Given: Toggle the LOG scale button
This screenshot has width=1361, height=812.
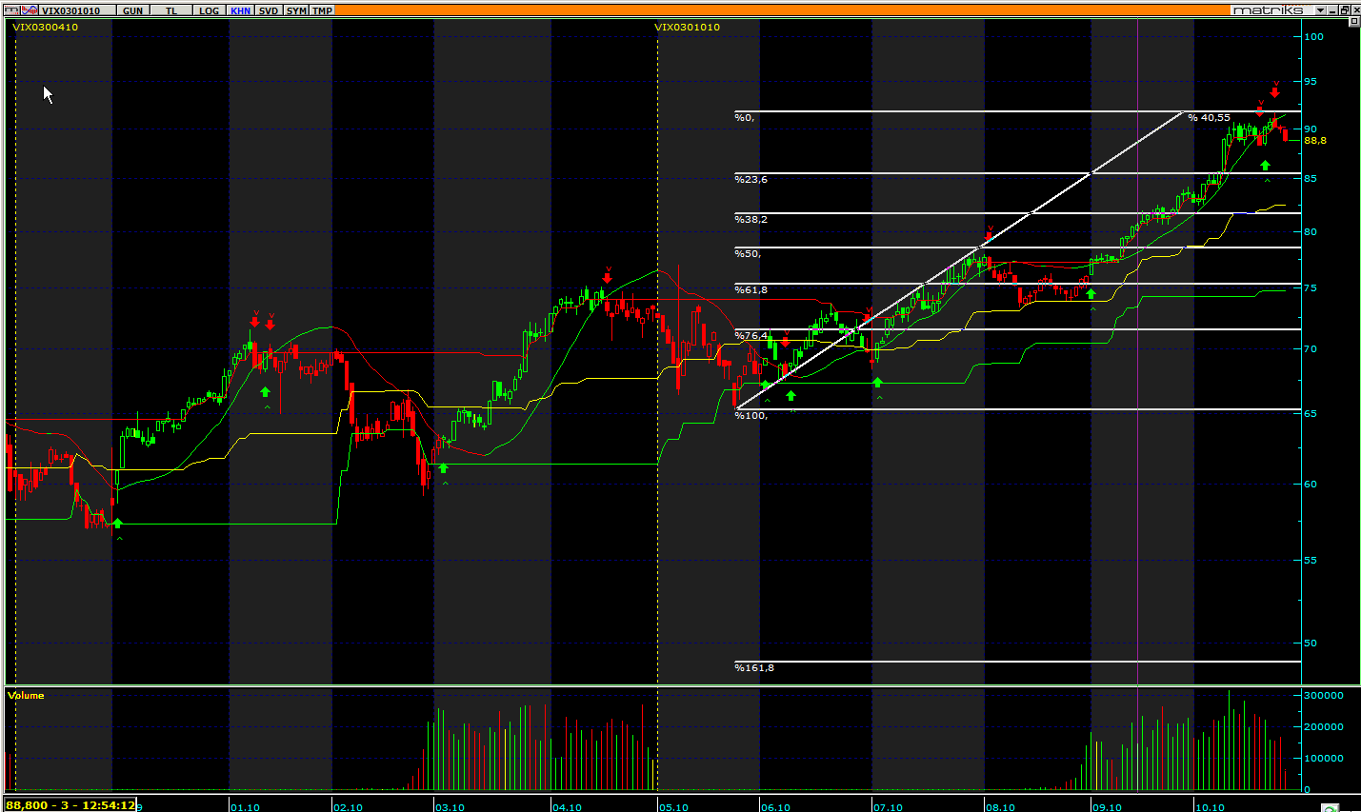Looking at the screenshot, I should 208,10.
